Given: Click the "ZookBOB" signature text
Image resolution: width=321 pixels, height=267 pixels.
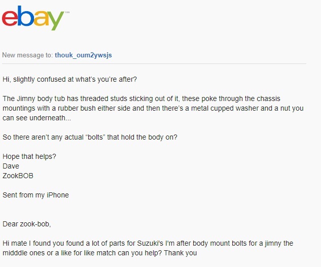Looking at the screenshot, I should [19, 176].
